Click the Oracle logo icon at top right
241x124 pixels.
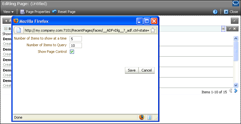pos(236,3)
